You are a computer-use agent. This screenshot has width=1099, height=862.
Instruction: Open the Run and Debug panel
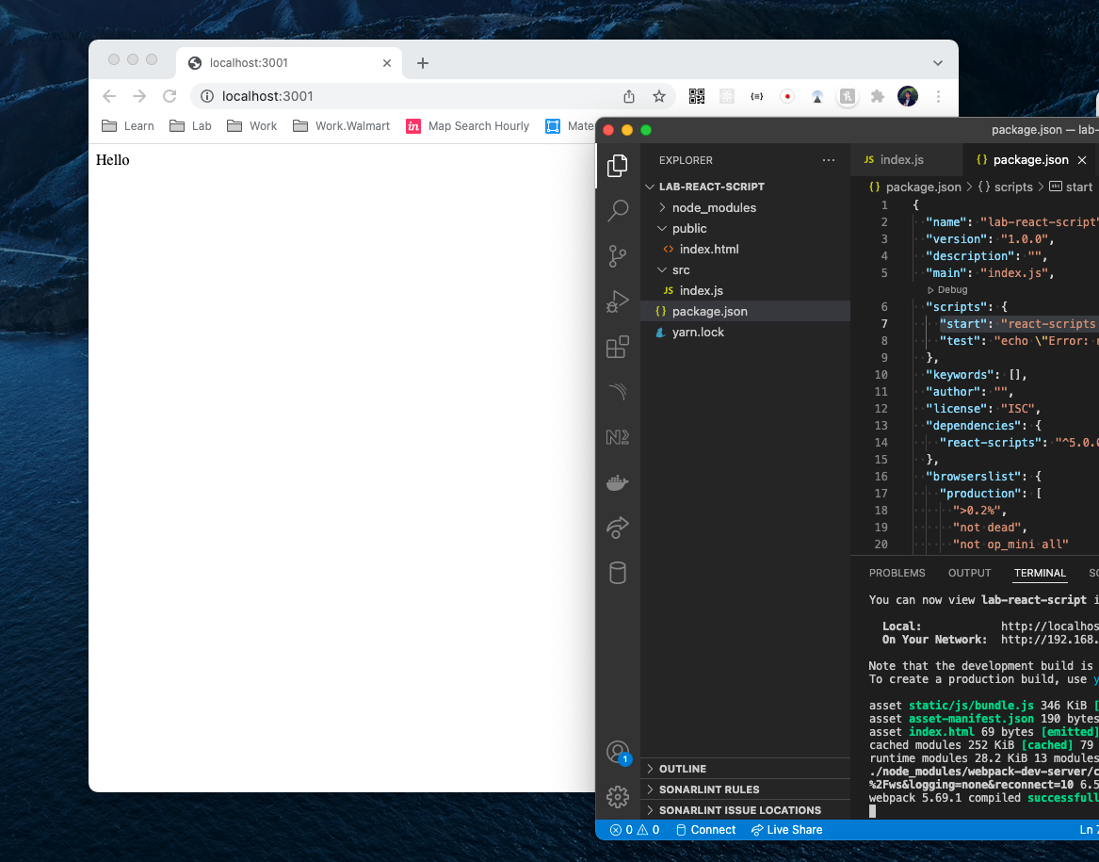[x=618, y=301]
